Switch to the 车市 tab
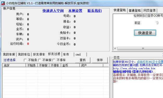This screenshot has width=163, height=98. coord(68,54)
